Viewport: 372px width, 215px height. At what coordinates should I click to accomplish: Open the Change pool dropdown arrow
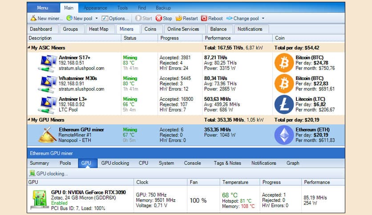(x=263, y=18)
